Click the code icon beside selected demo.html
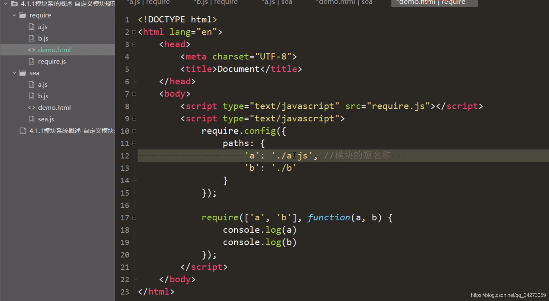This screenshot has width=549, height=301. pyautogui.click(x=31, y=50)
